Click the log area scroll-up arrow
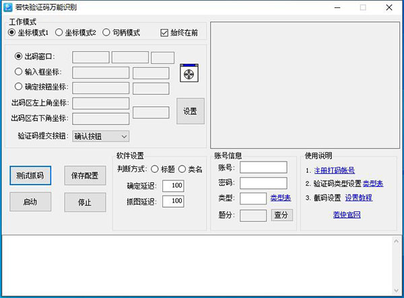Screen dimensions: 404x298 396,241
